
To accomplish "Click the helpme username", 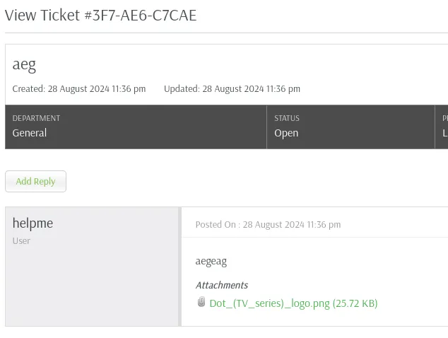I will [33, 223].
